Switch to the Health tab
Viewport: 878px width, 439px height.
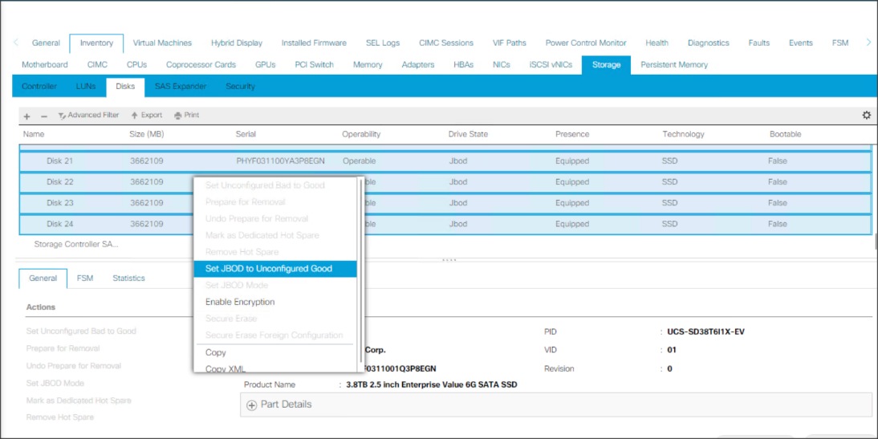[656, 43]
